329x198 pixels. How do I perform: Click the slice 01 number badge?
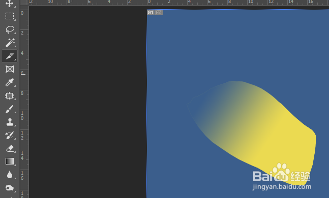pos(151,13)
